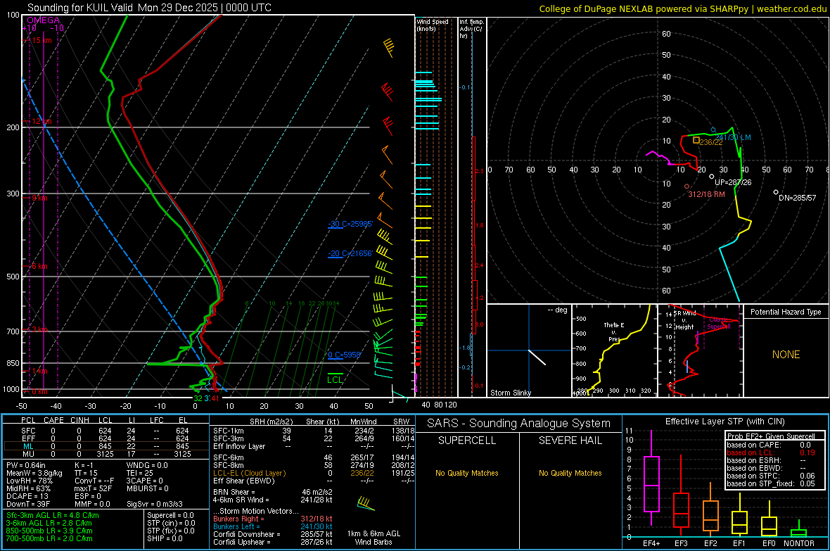Click the Corfidi Downshear = 285/57 kt row

[273, 534]
